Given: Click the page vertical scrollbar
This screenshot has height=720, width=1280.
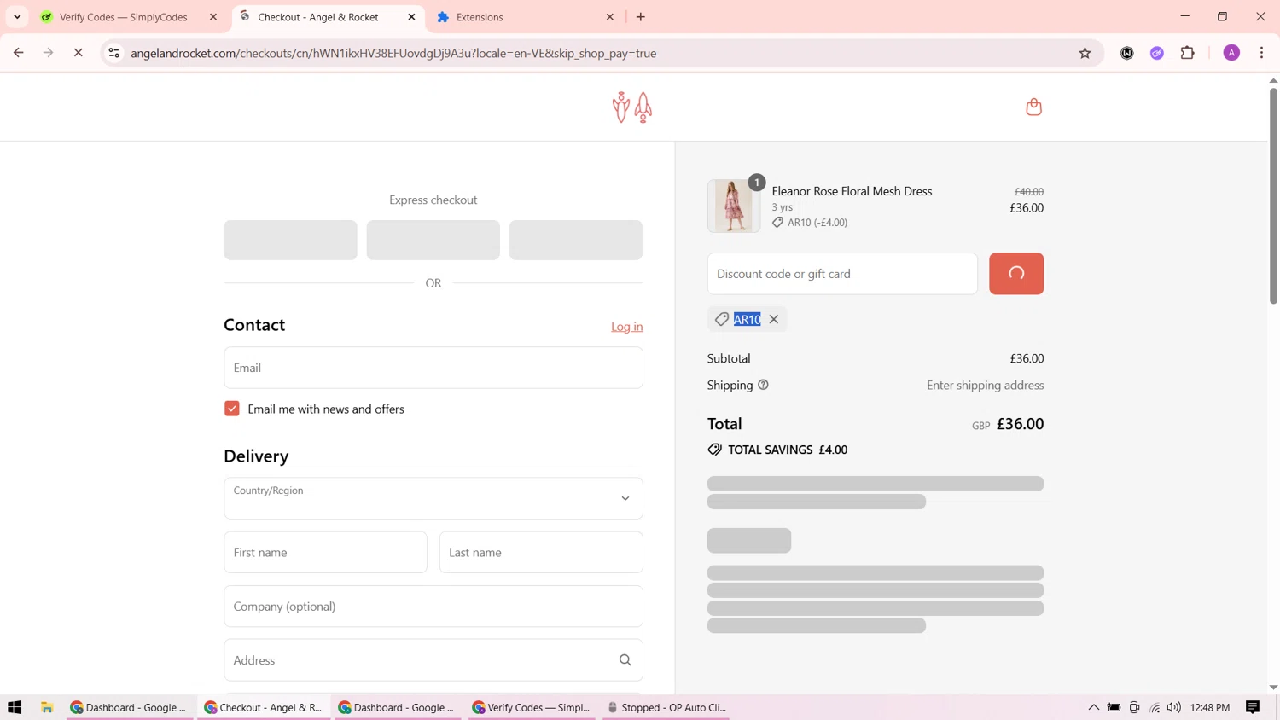Looking at the screenshot, I should point(1273,195).
